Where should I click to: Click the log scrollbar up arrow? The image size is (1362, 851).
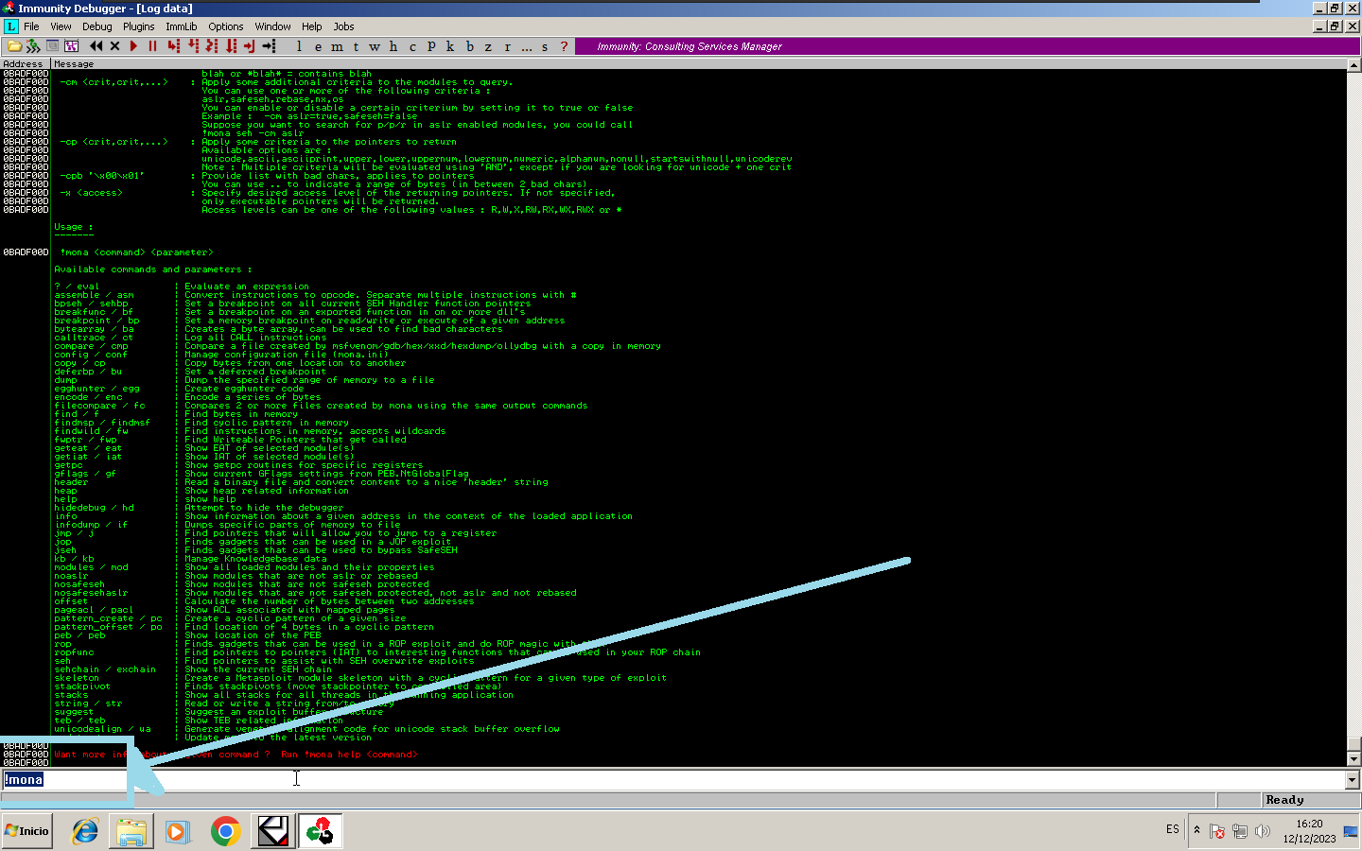pos(1354,65)
